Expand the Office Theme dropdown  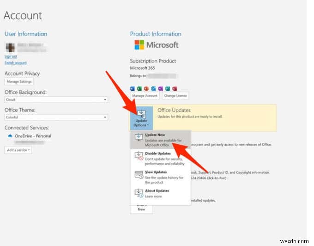click(x=56, y=117)
